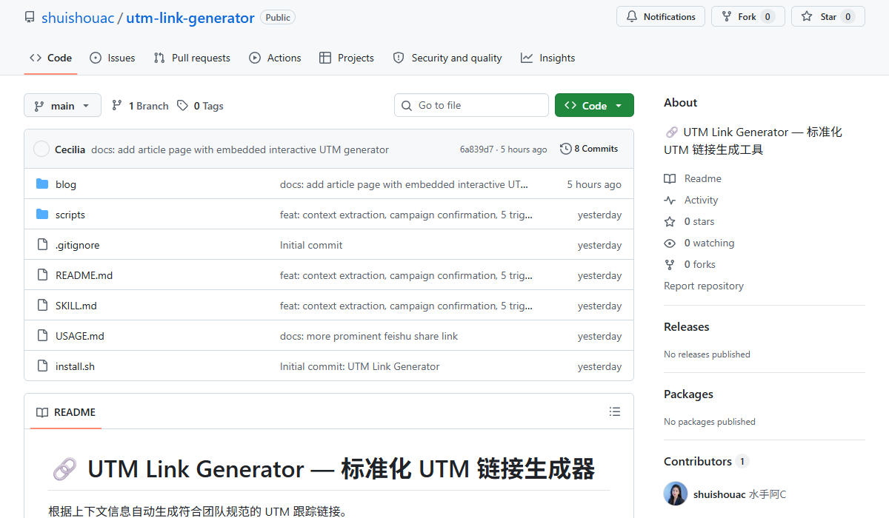This screenshot has height=518, width=889.
Task: Click the book icon beside Readme link
Action: point(670,178)
